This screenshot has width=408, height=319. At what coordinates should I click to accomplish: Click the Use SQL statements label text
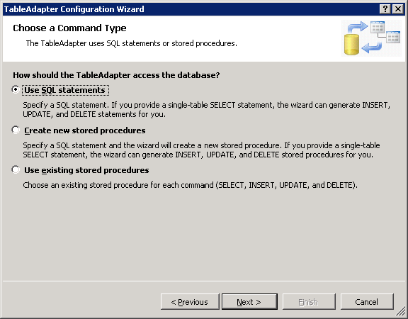[64, 90]
